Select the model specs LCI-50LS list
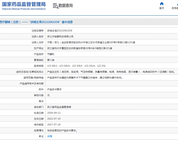 coord(76,66)
